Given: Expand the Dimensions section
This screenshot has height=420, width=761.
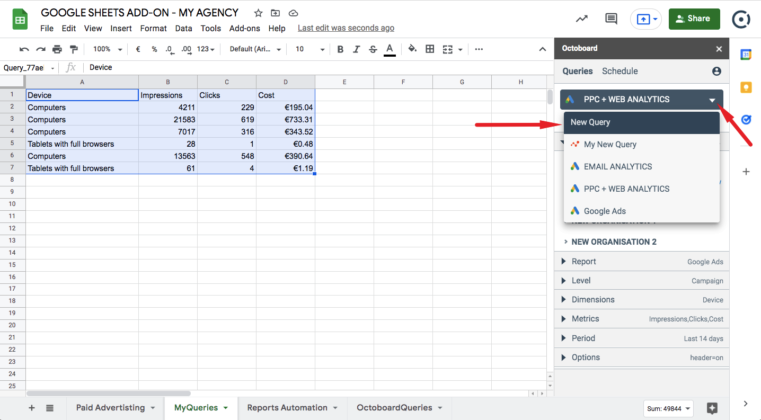Looking at the screenshot, I should (642, 300).
